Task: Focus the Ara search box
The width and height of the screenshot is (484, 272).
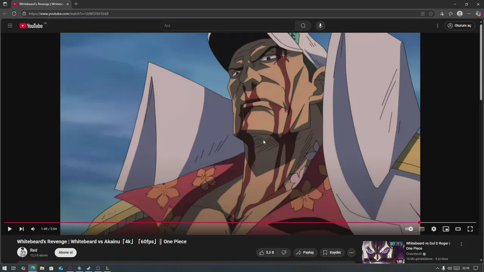Action: point(227,26)
